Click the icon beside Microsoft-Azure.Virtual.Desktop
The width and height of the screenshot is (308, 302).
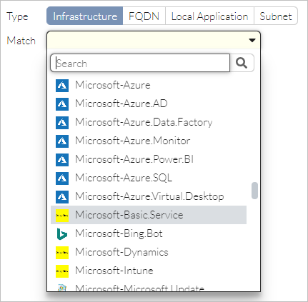[x=62, y=197]
